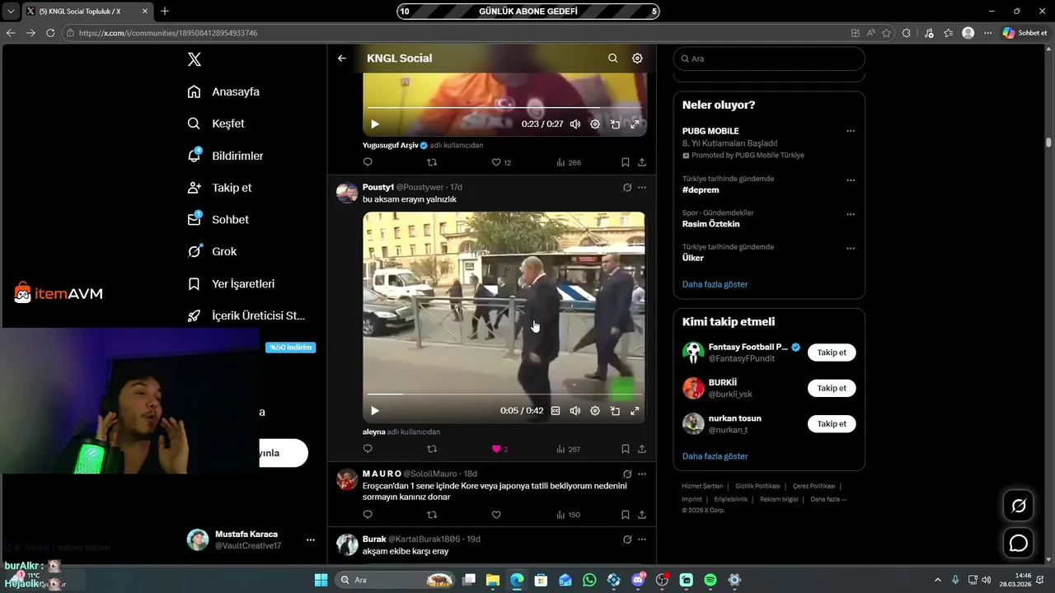This screenshot has height=593, width=1055.
Task: Open Windows Start menu
Action: coord(321,580)
